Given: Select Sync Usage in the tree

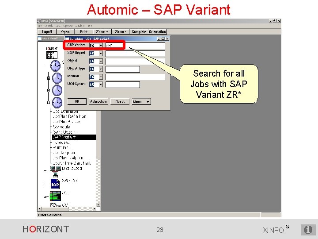Looking at the screenshot, I should click(x=64, y=132).
